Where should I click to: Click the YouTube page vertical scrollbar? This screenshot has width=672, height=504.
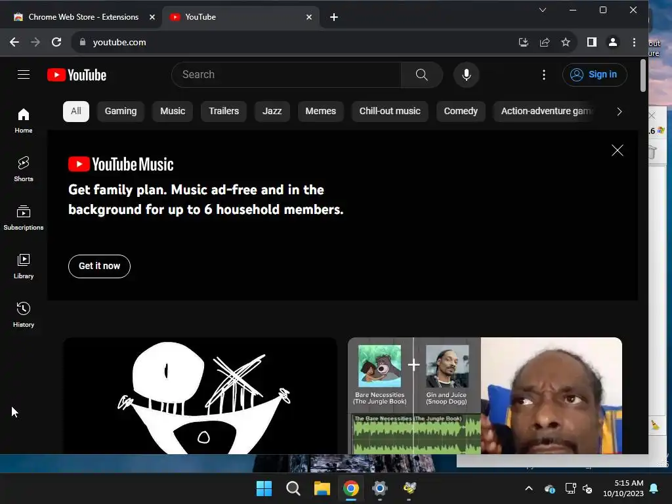point(643,76)
